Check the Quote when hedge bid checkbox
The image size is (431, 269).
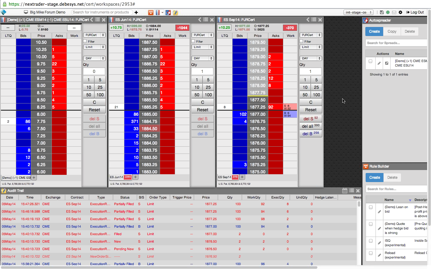371,224
